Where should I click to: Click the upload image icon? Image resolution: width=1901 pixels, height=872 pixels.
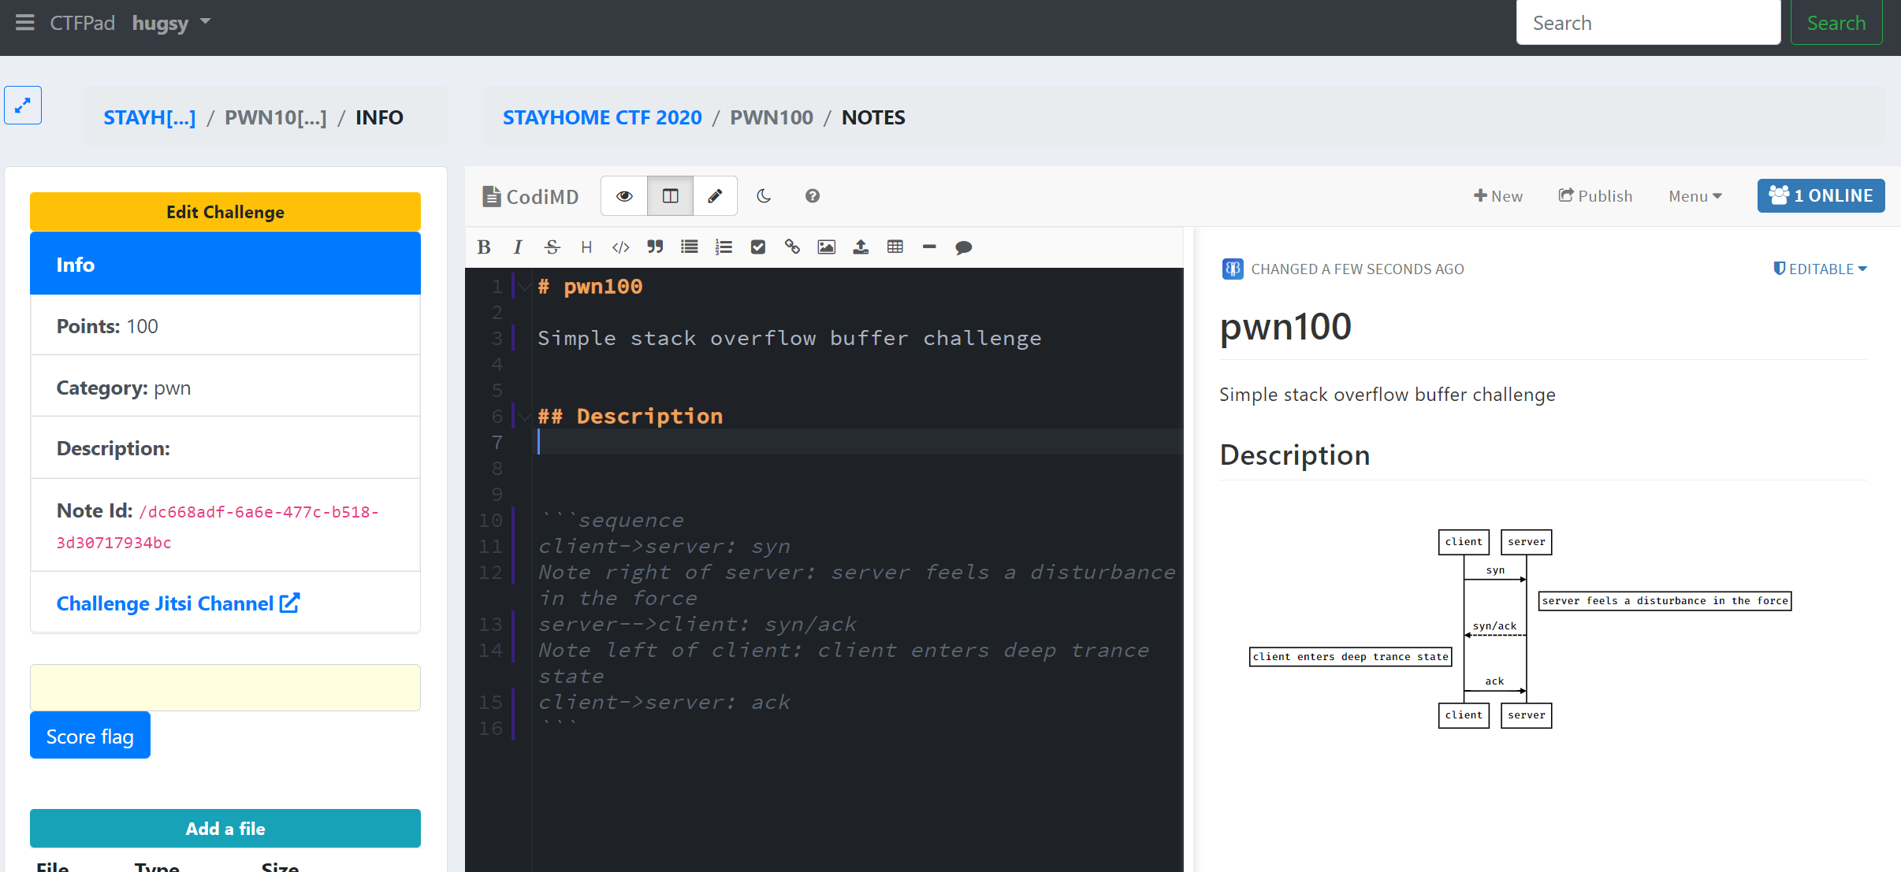point(861,247)
